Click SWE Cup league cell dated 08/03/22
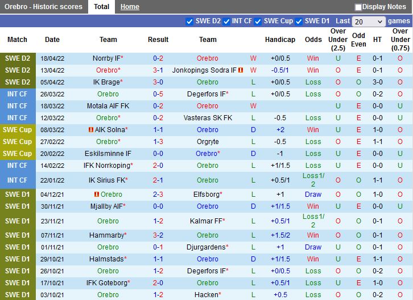The image size is (413, 300). click(18, 130)
